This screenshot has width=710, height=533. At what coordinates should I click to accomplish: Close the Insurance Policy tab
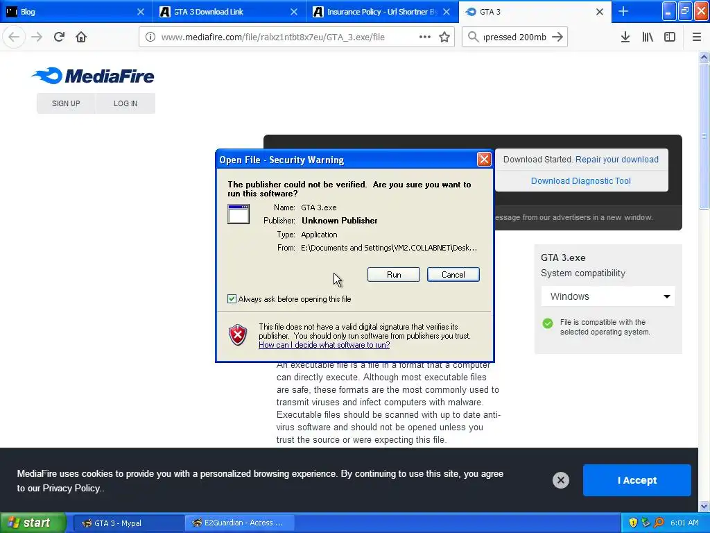447,12
